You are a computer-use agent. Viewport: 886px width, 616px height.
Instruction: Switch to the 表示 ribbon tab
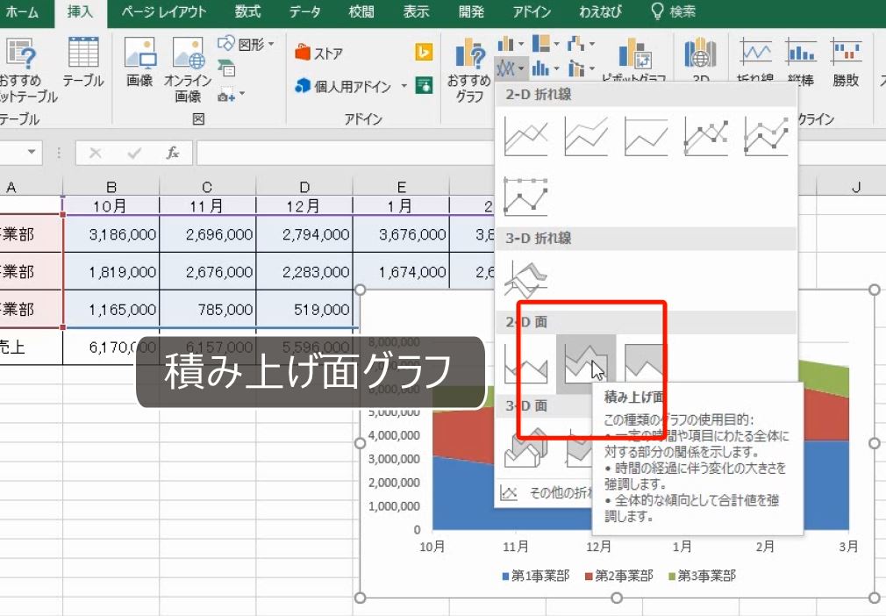coord(417,12)
